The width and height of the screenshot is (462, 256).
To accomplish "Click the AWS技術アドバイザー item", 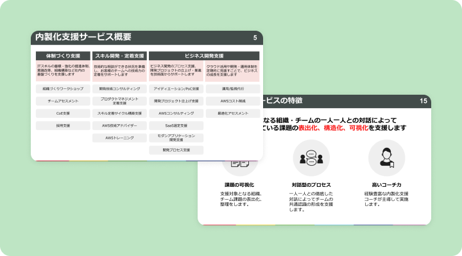I will tap(119, 125).
